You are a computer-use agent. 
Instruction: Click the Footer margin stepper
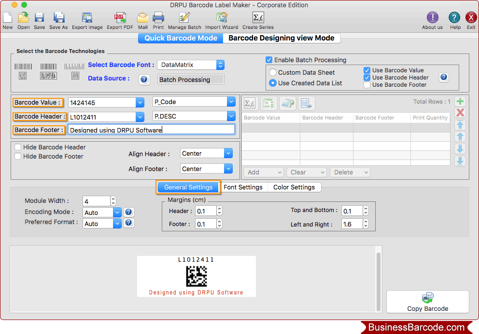(219, 224)
